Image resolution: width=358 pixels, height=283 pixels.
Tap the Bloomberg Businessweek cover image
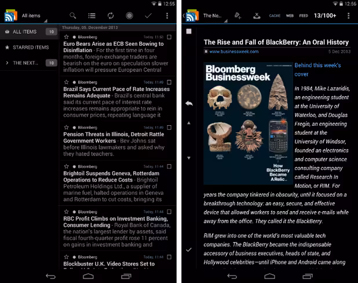tap(248, 124)
